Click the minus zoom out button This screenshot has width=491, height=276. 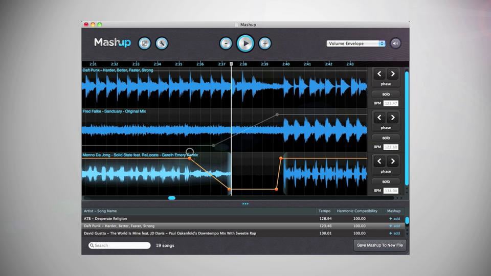pyautogui.click(x=226, y=43)
